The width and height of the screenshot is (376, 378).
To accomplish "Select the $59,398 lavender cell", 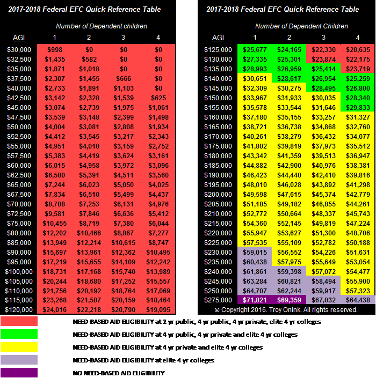I will 290,272.
